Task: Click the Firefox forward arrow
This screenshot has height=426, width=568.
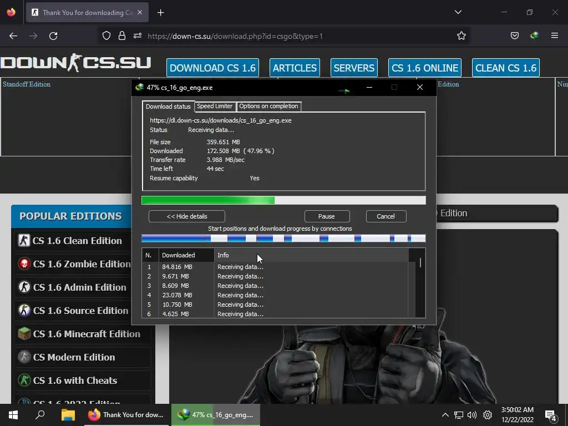Action: click(33, 36)
